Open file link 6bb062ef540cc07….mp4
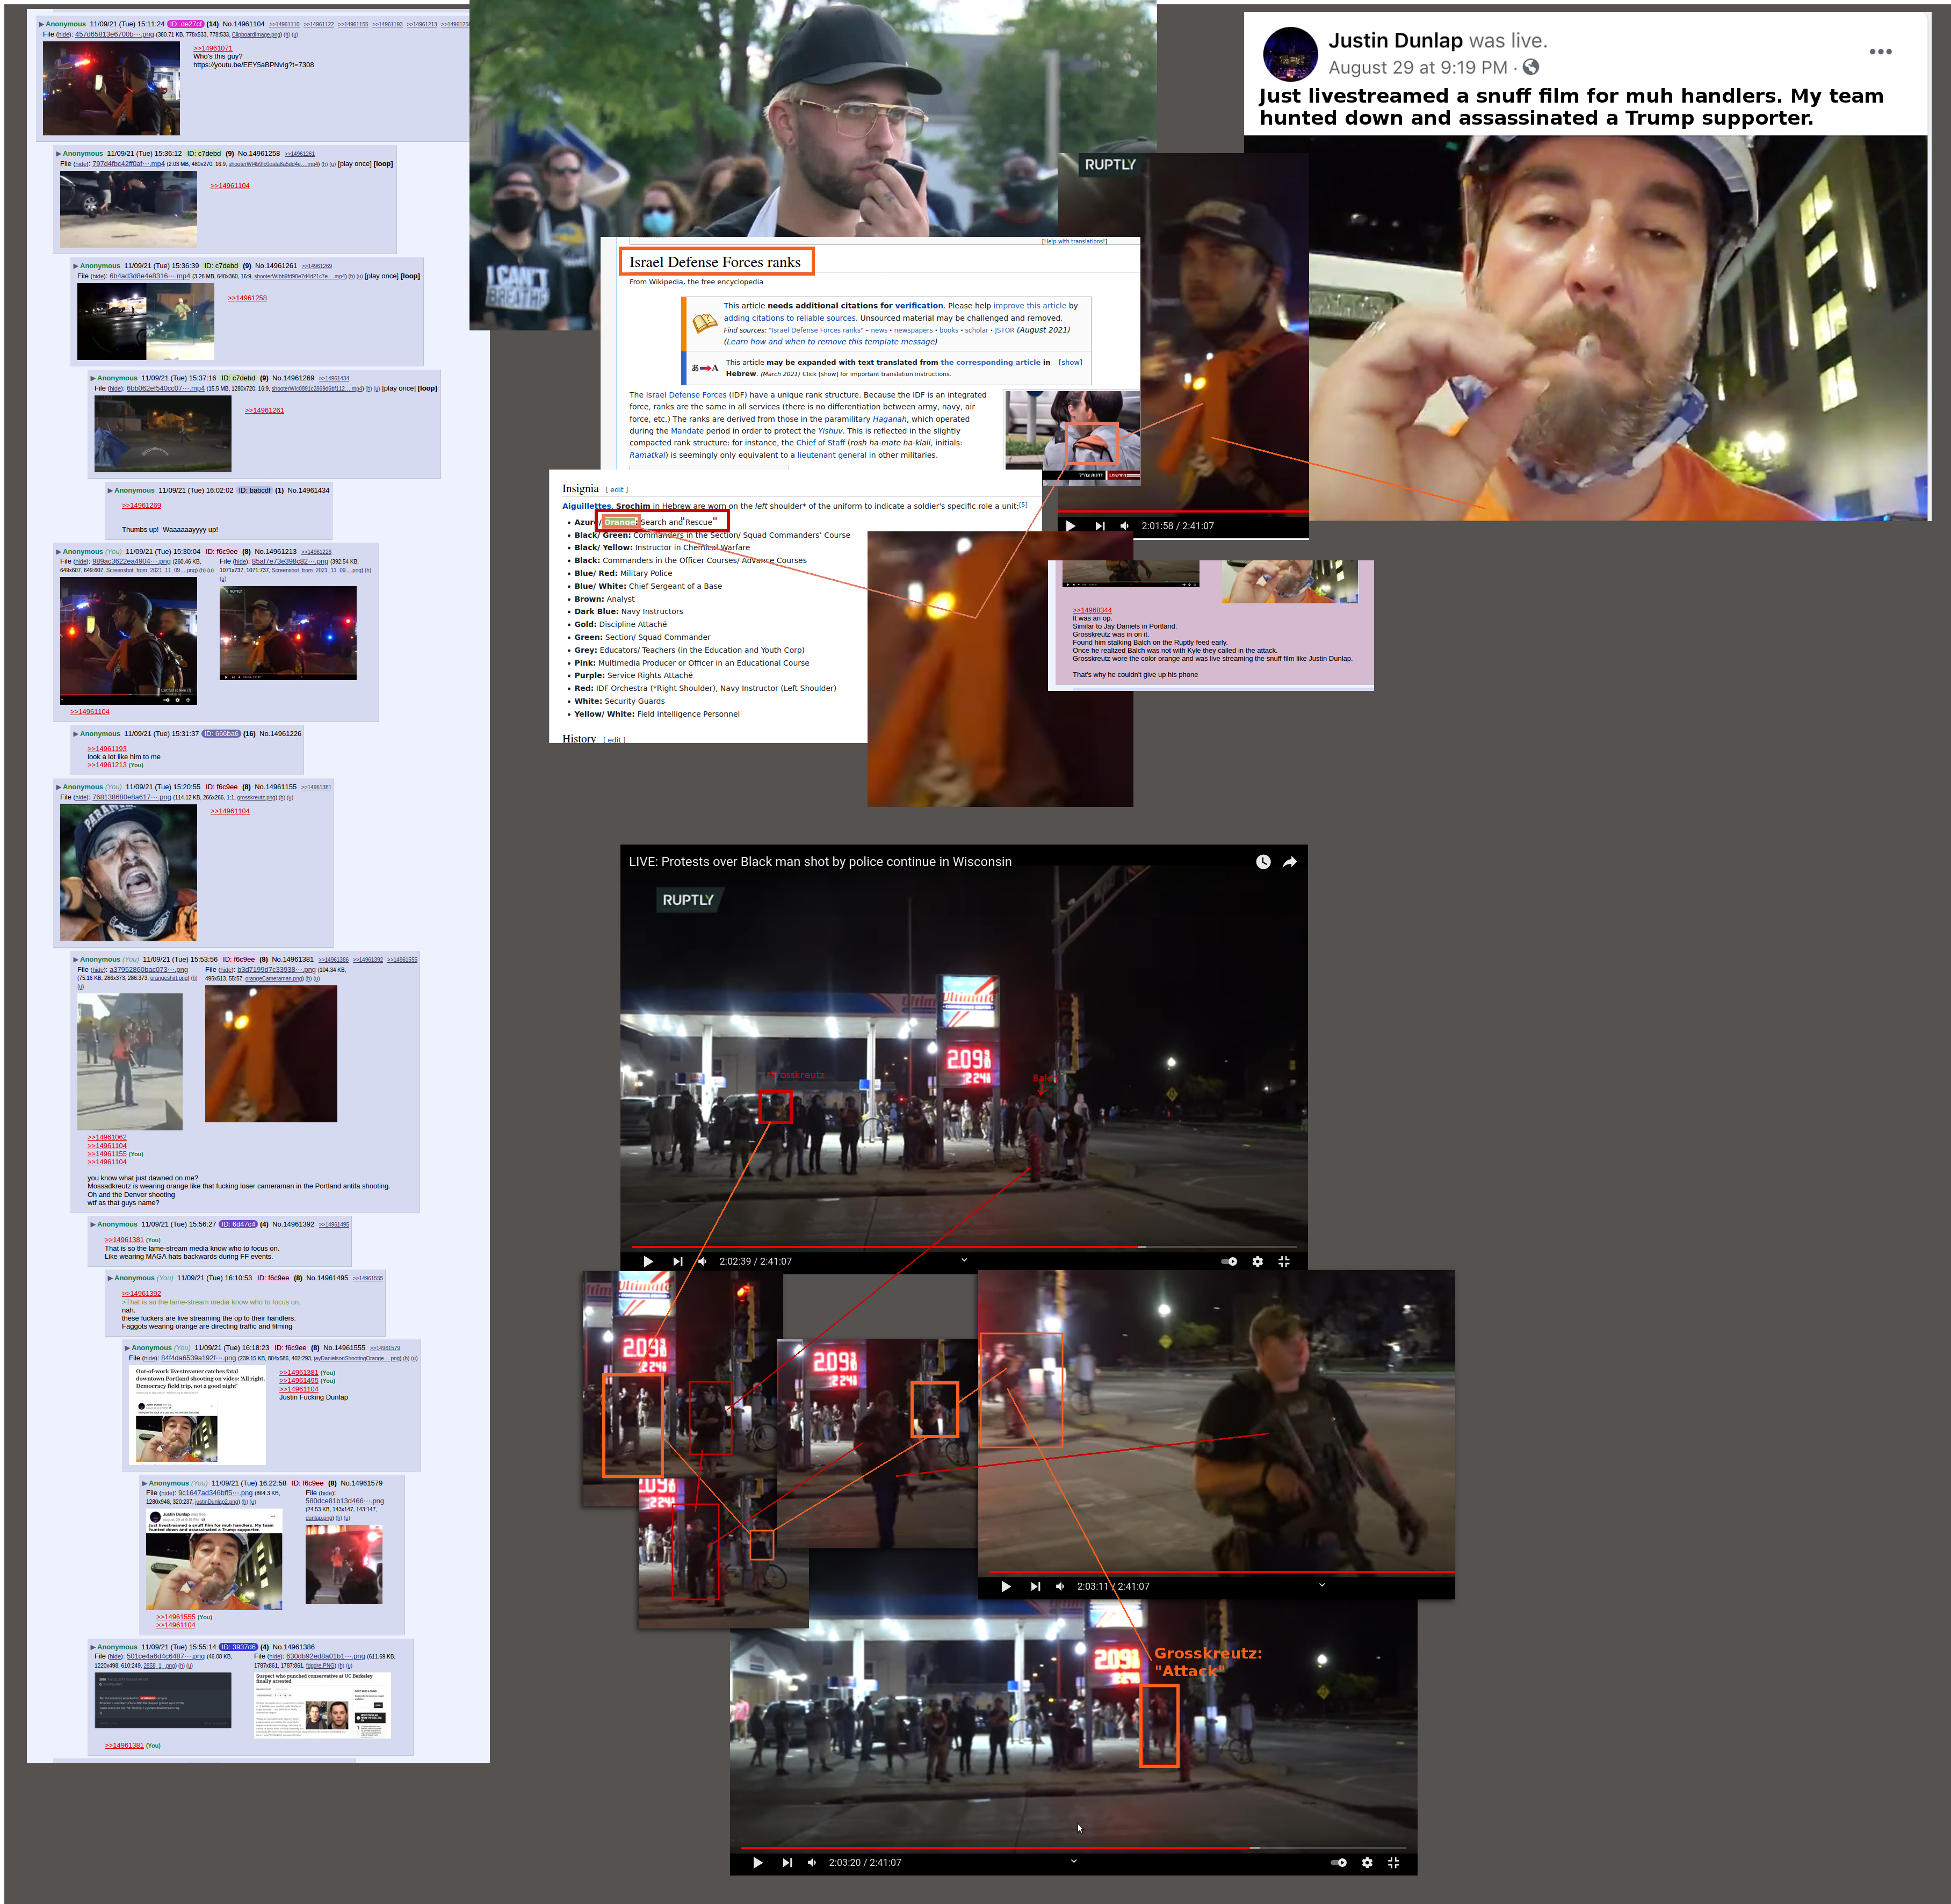 tap(165, 388)
